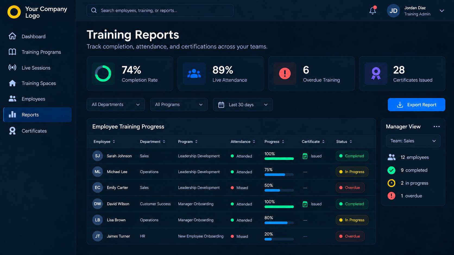Click the JT avatar for James Turner
The image size is (454, 255).
click(97, 236)
